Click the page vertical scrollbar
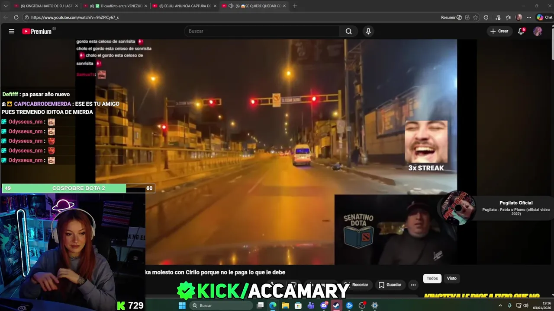The height and width of the screenshot is (311, 554). tap(552, 43)
